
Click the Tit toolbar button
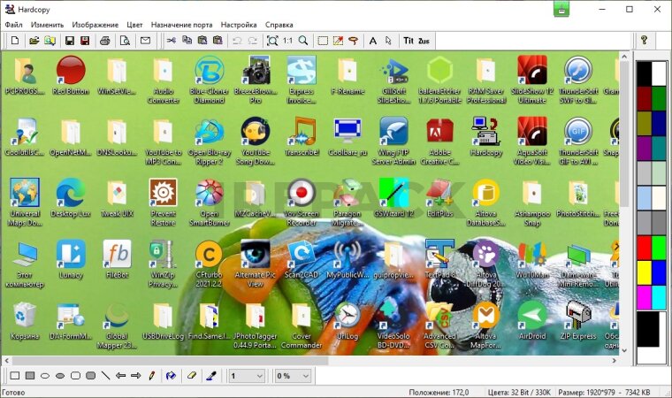tap(408, 41)
